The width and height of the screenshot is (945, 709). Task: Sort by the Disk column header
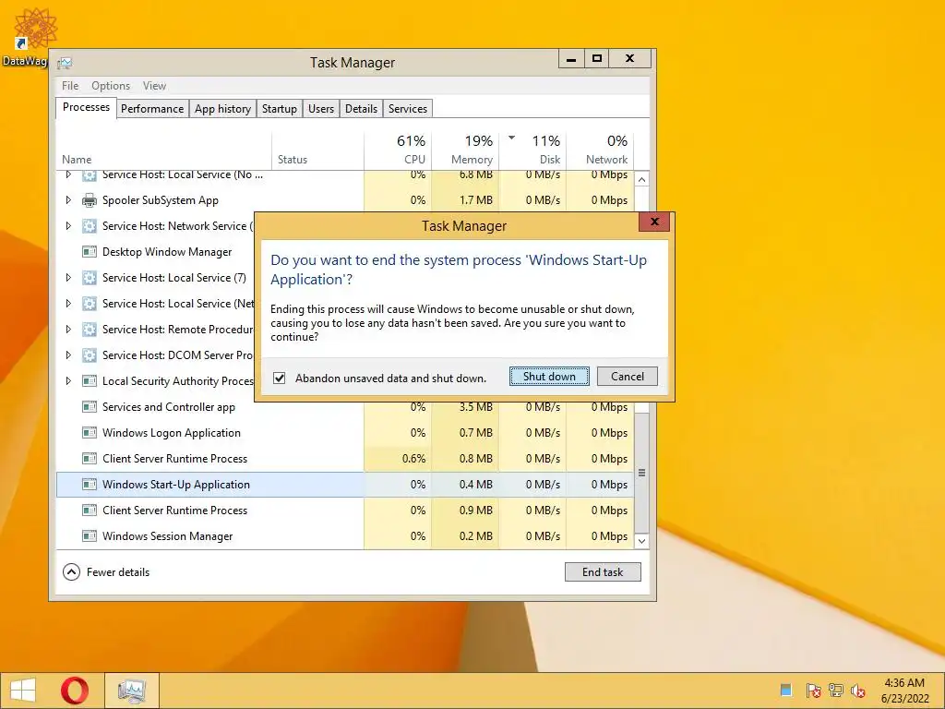click(533, 150)
